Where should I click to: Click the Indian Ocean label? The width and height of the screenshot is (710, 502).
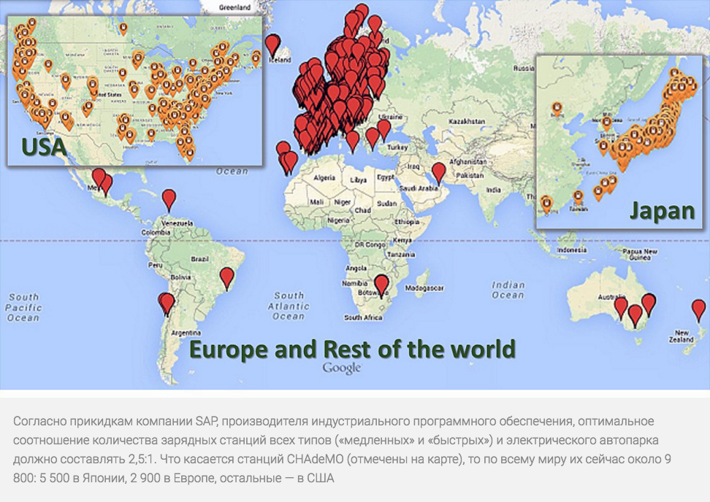[x=508, y=290]
